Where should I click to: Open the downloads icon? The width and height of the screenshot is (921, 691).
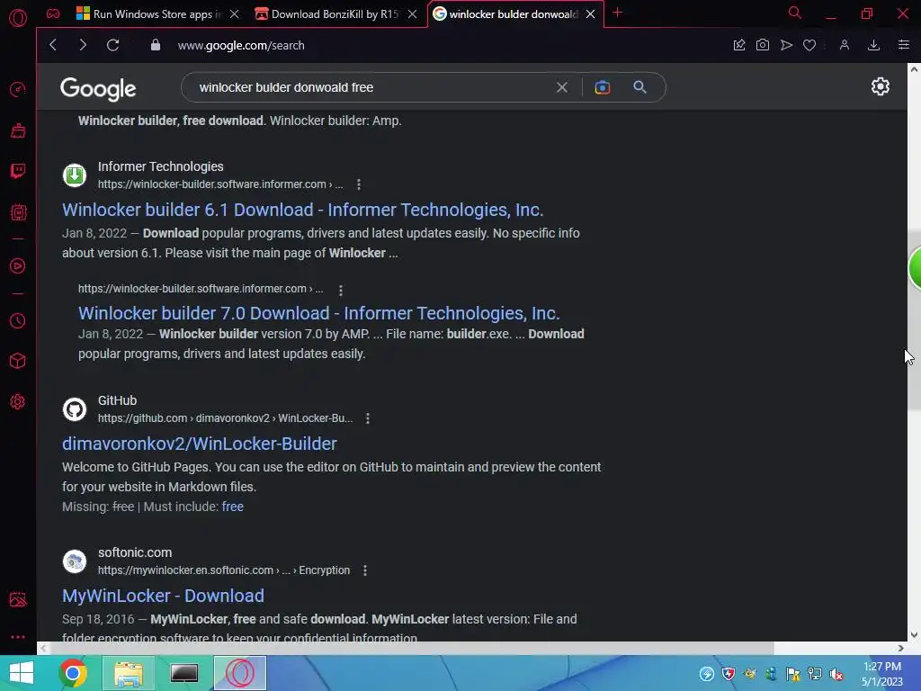coord(873,45)
